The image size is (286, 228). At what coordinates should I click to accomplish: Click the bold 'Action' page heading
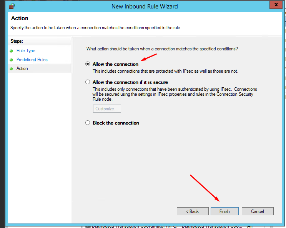(x=20, y=18)
